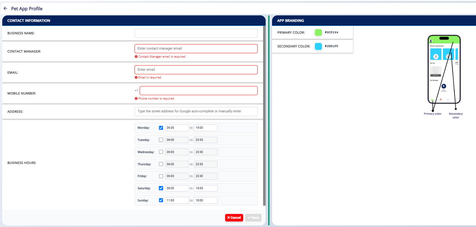Open the Saturday closing time 18:00 field
This screenshot has width=476, height=227.
coord(206,188)
